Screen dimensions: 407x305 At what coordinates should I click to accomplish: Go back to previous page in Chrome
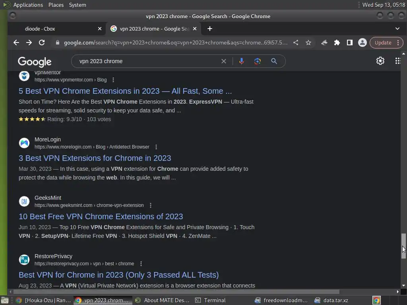pyautogui.click(x=16, y=43)
